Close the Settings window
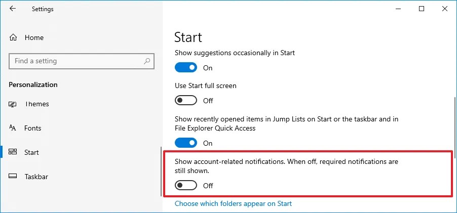 444,9
